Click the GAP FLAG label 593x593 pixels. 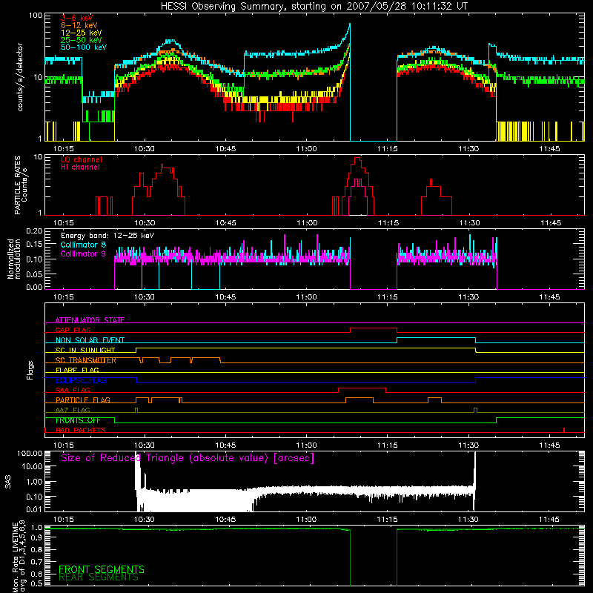point(73,330)
